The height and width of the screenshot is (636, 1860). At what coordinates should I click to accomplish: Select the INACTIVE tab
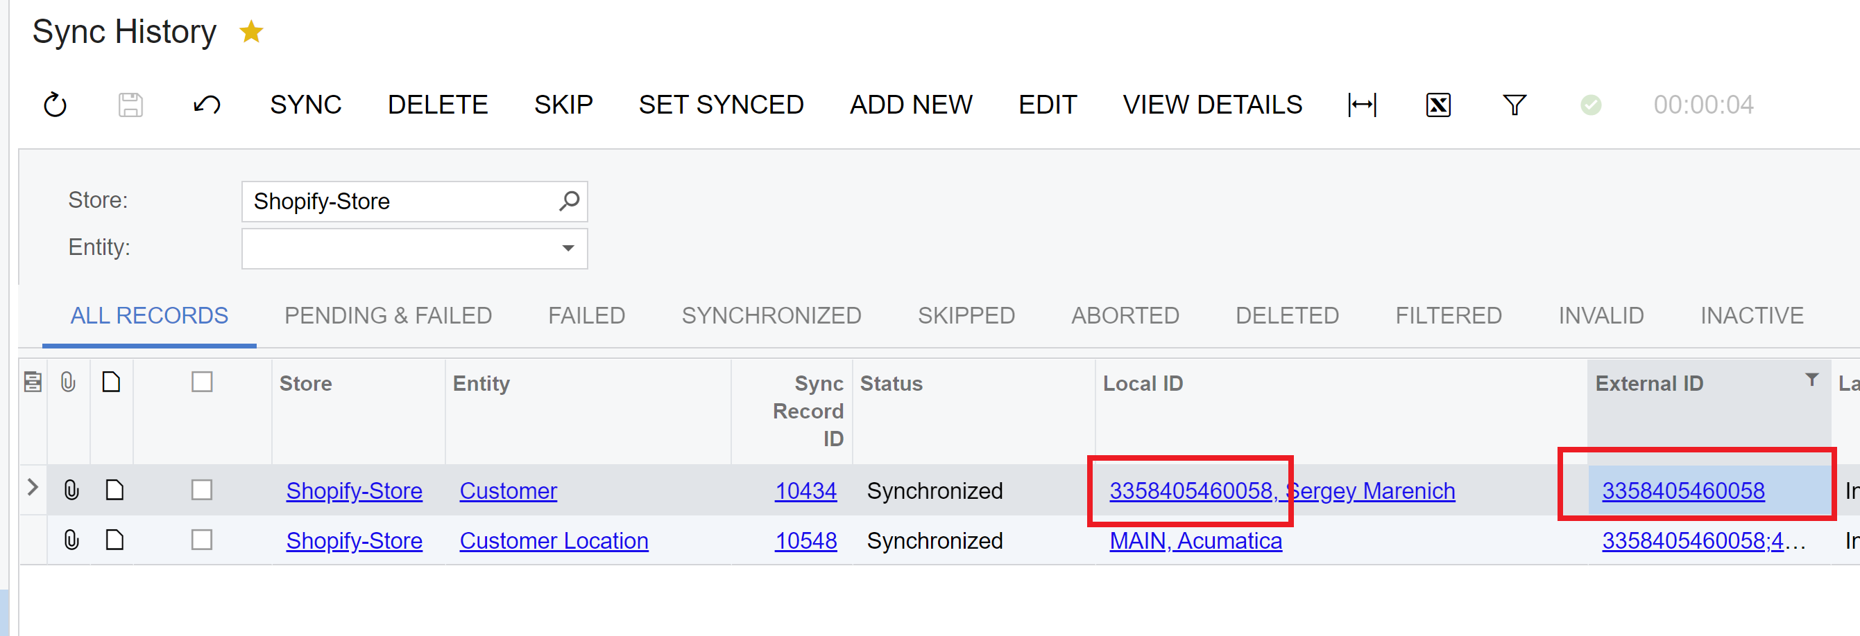pyautogui.click(x=1752, y=316)
